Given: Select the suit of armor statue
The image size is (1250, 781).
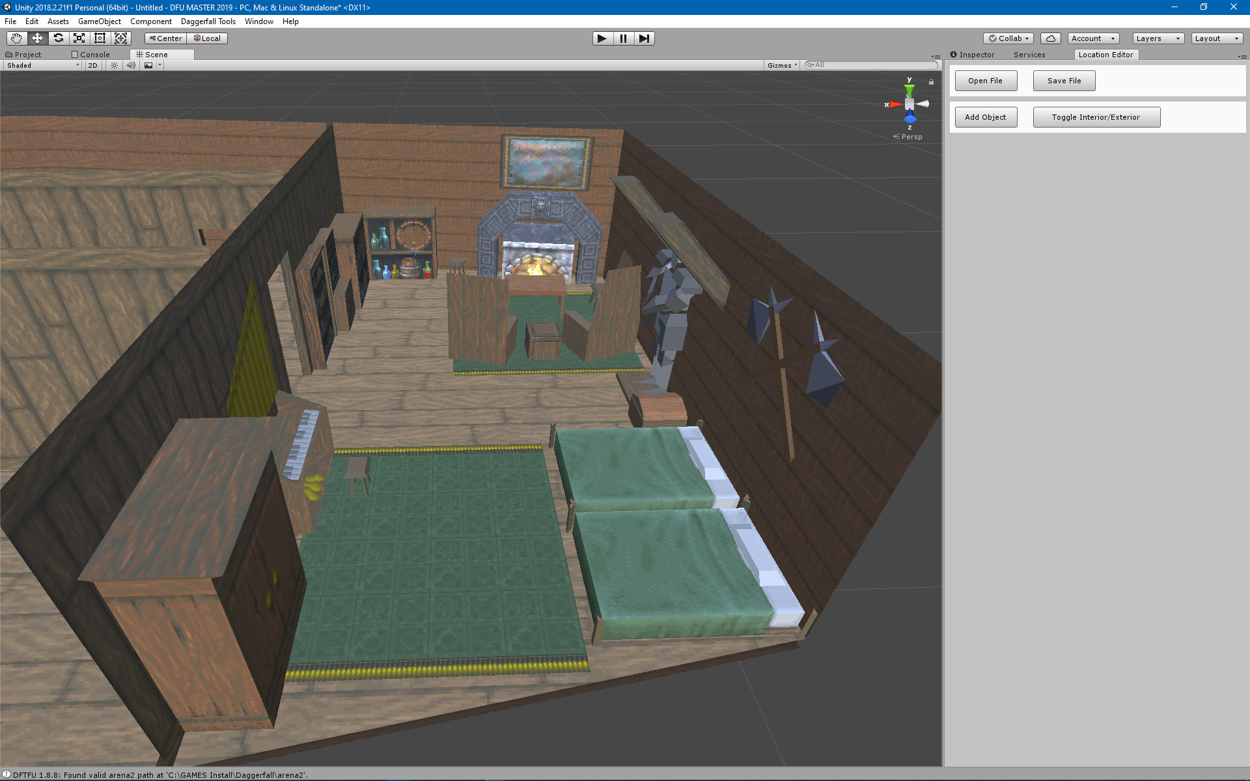Looking at the screenshot, I should (x=669, y=319).
